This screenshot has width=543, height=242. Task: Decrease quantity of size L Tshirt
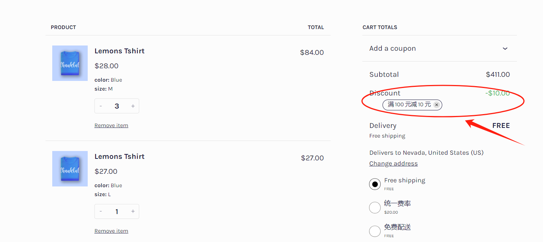coord(101,212)
